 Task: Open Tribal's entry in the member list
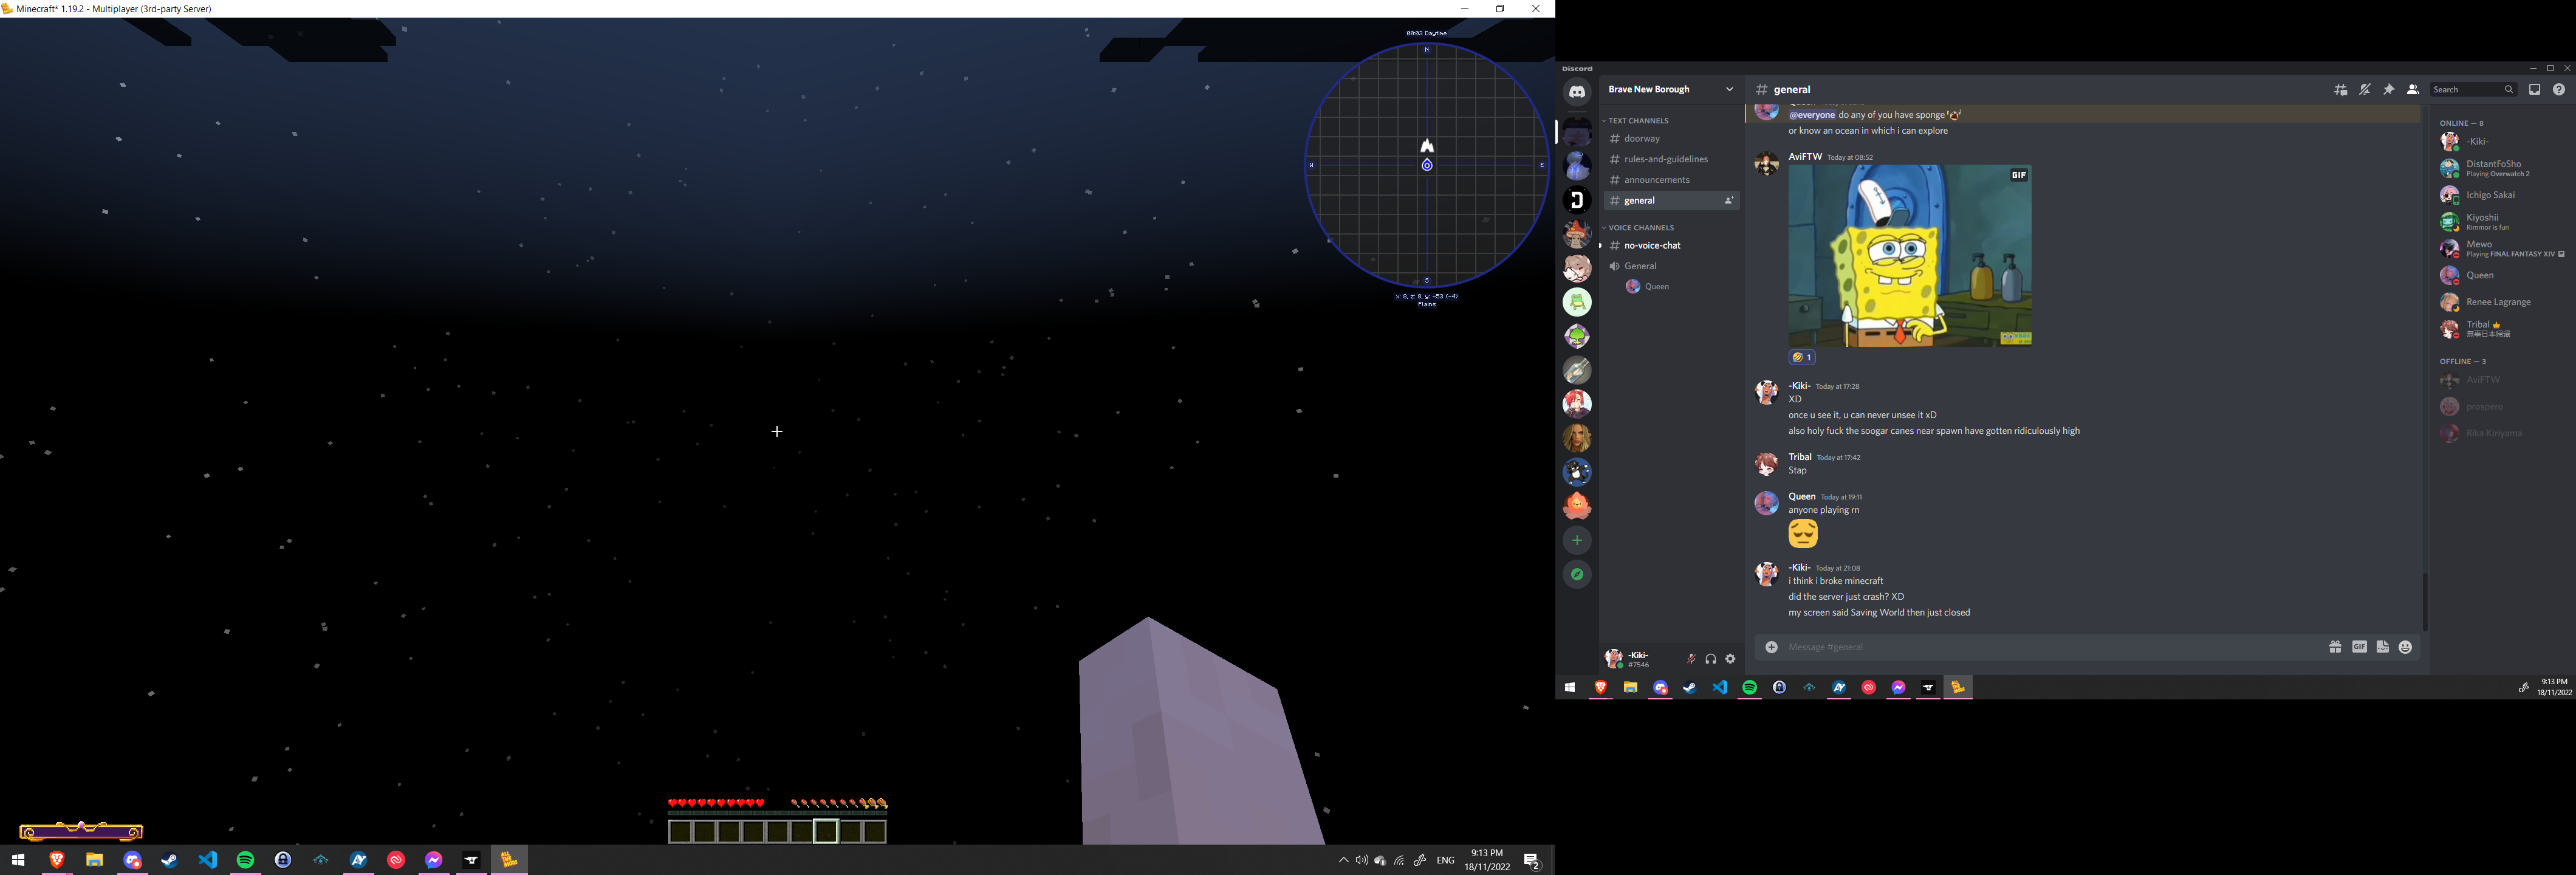pos(2503,329)
